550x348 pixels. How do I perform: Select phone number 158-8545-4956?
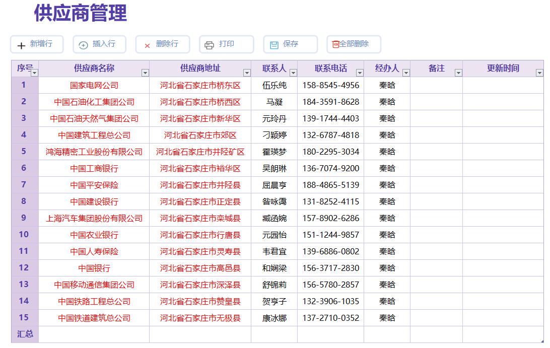(331, 85)
